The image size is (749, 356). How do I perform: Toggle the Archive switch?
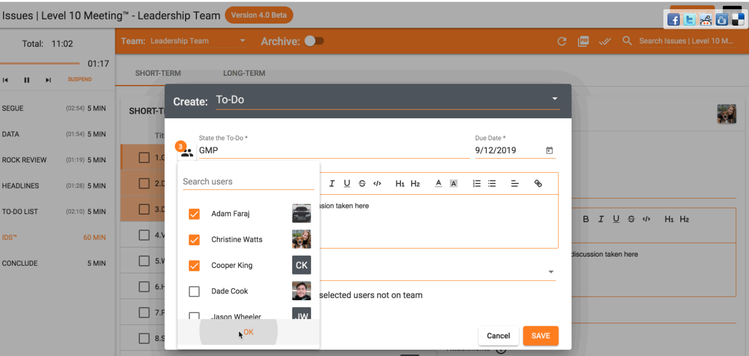pyautogui.click(x=314, y=41)
